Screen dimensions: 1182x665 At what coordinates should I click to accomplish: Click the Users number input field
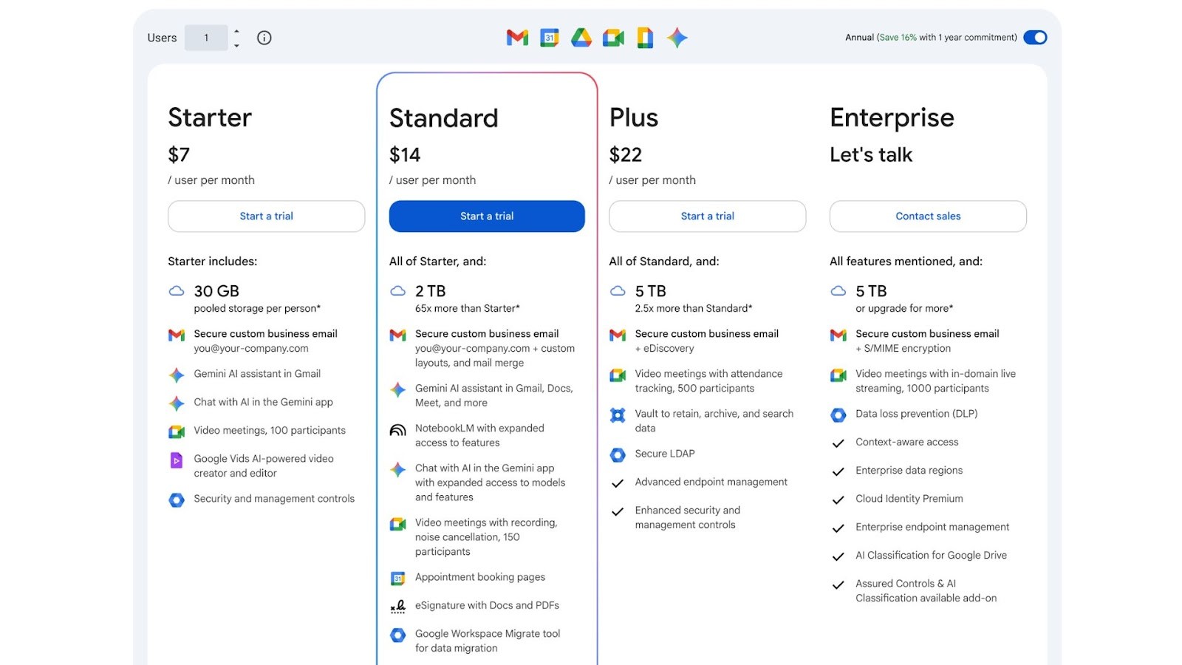(207, 38)
